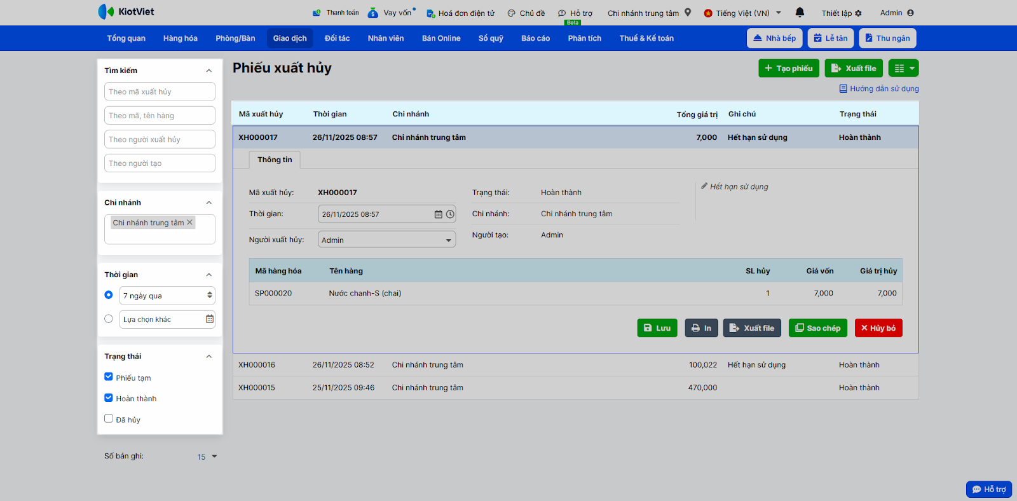Uncheck the Hoàn thành checkbox
The image size is (1017, 501).
pos(109,397)
